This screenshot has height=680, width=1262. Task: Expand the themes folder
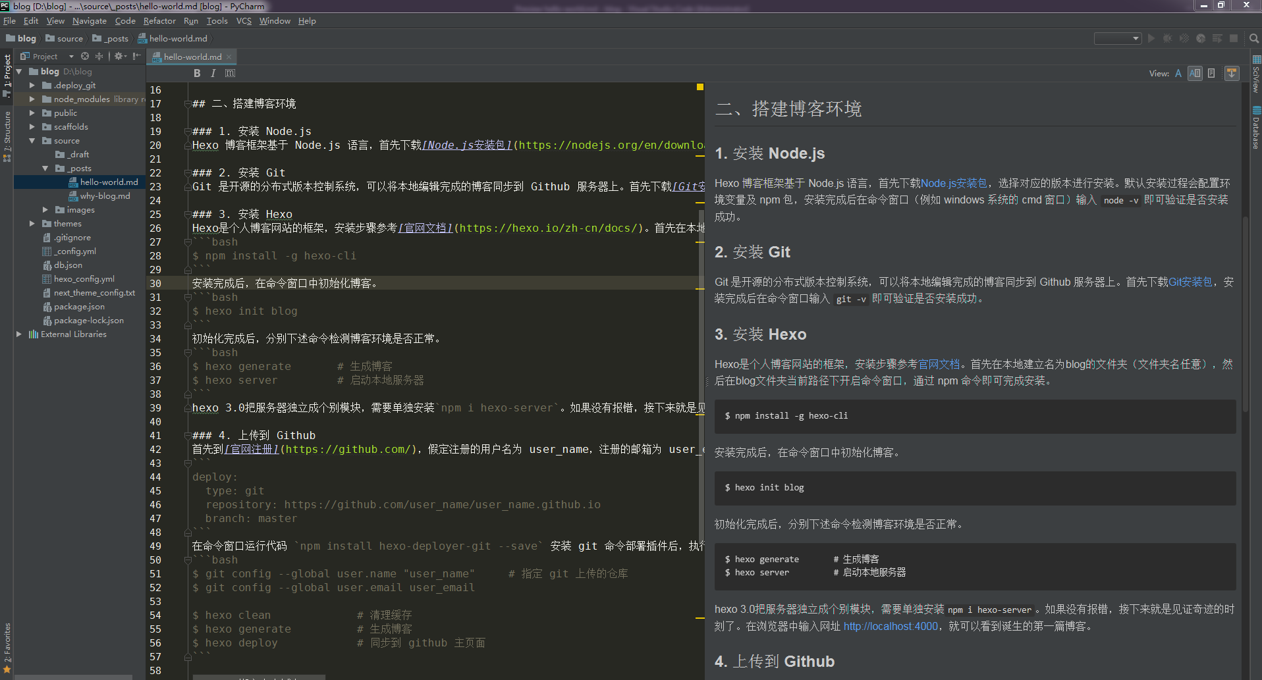click(x=32, y=223)
